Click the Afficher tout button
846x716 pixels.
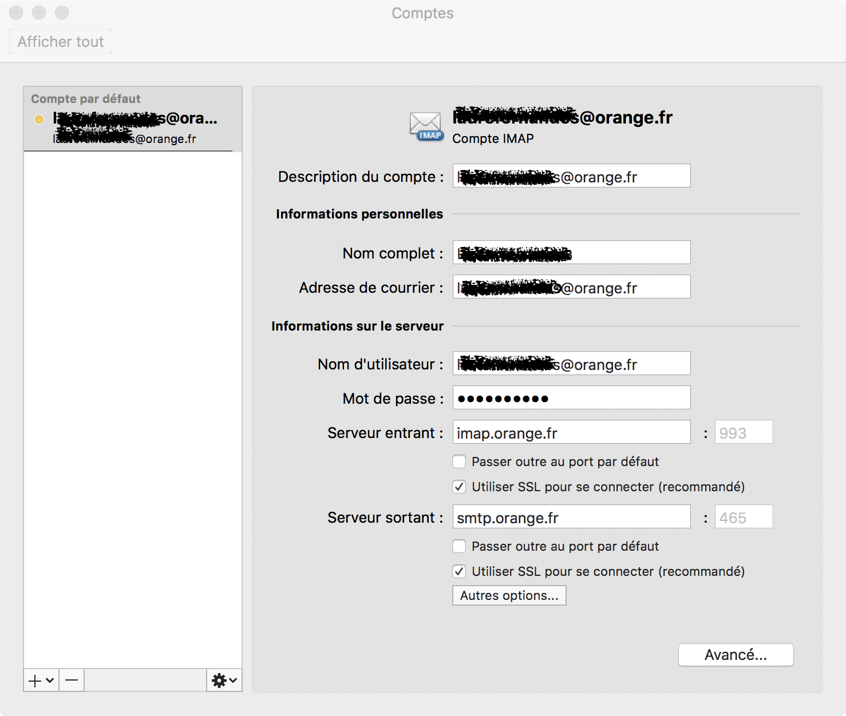61,42
